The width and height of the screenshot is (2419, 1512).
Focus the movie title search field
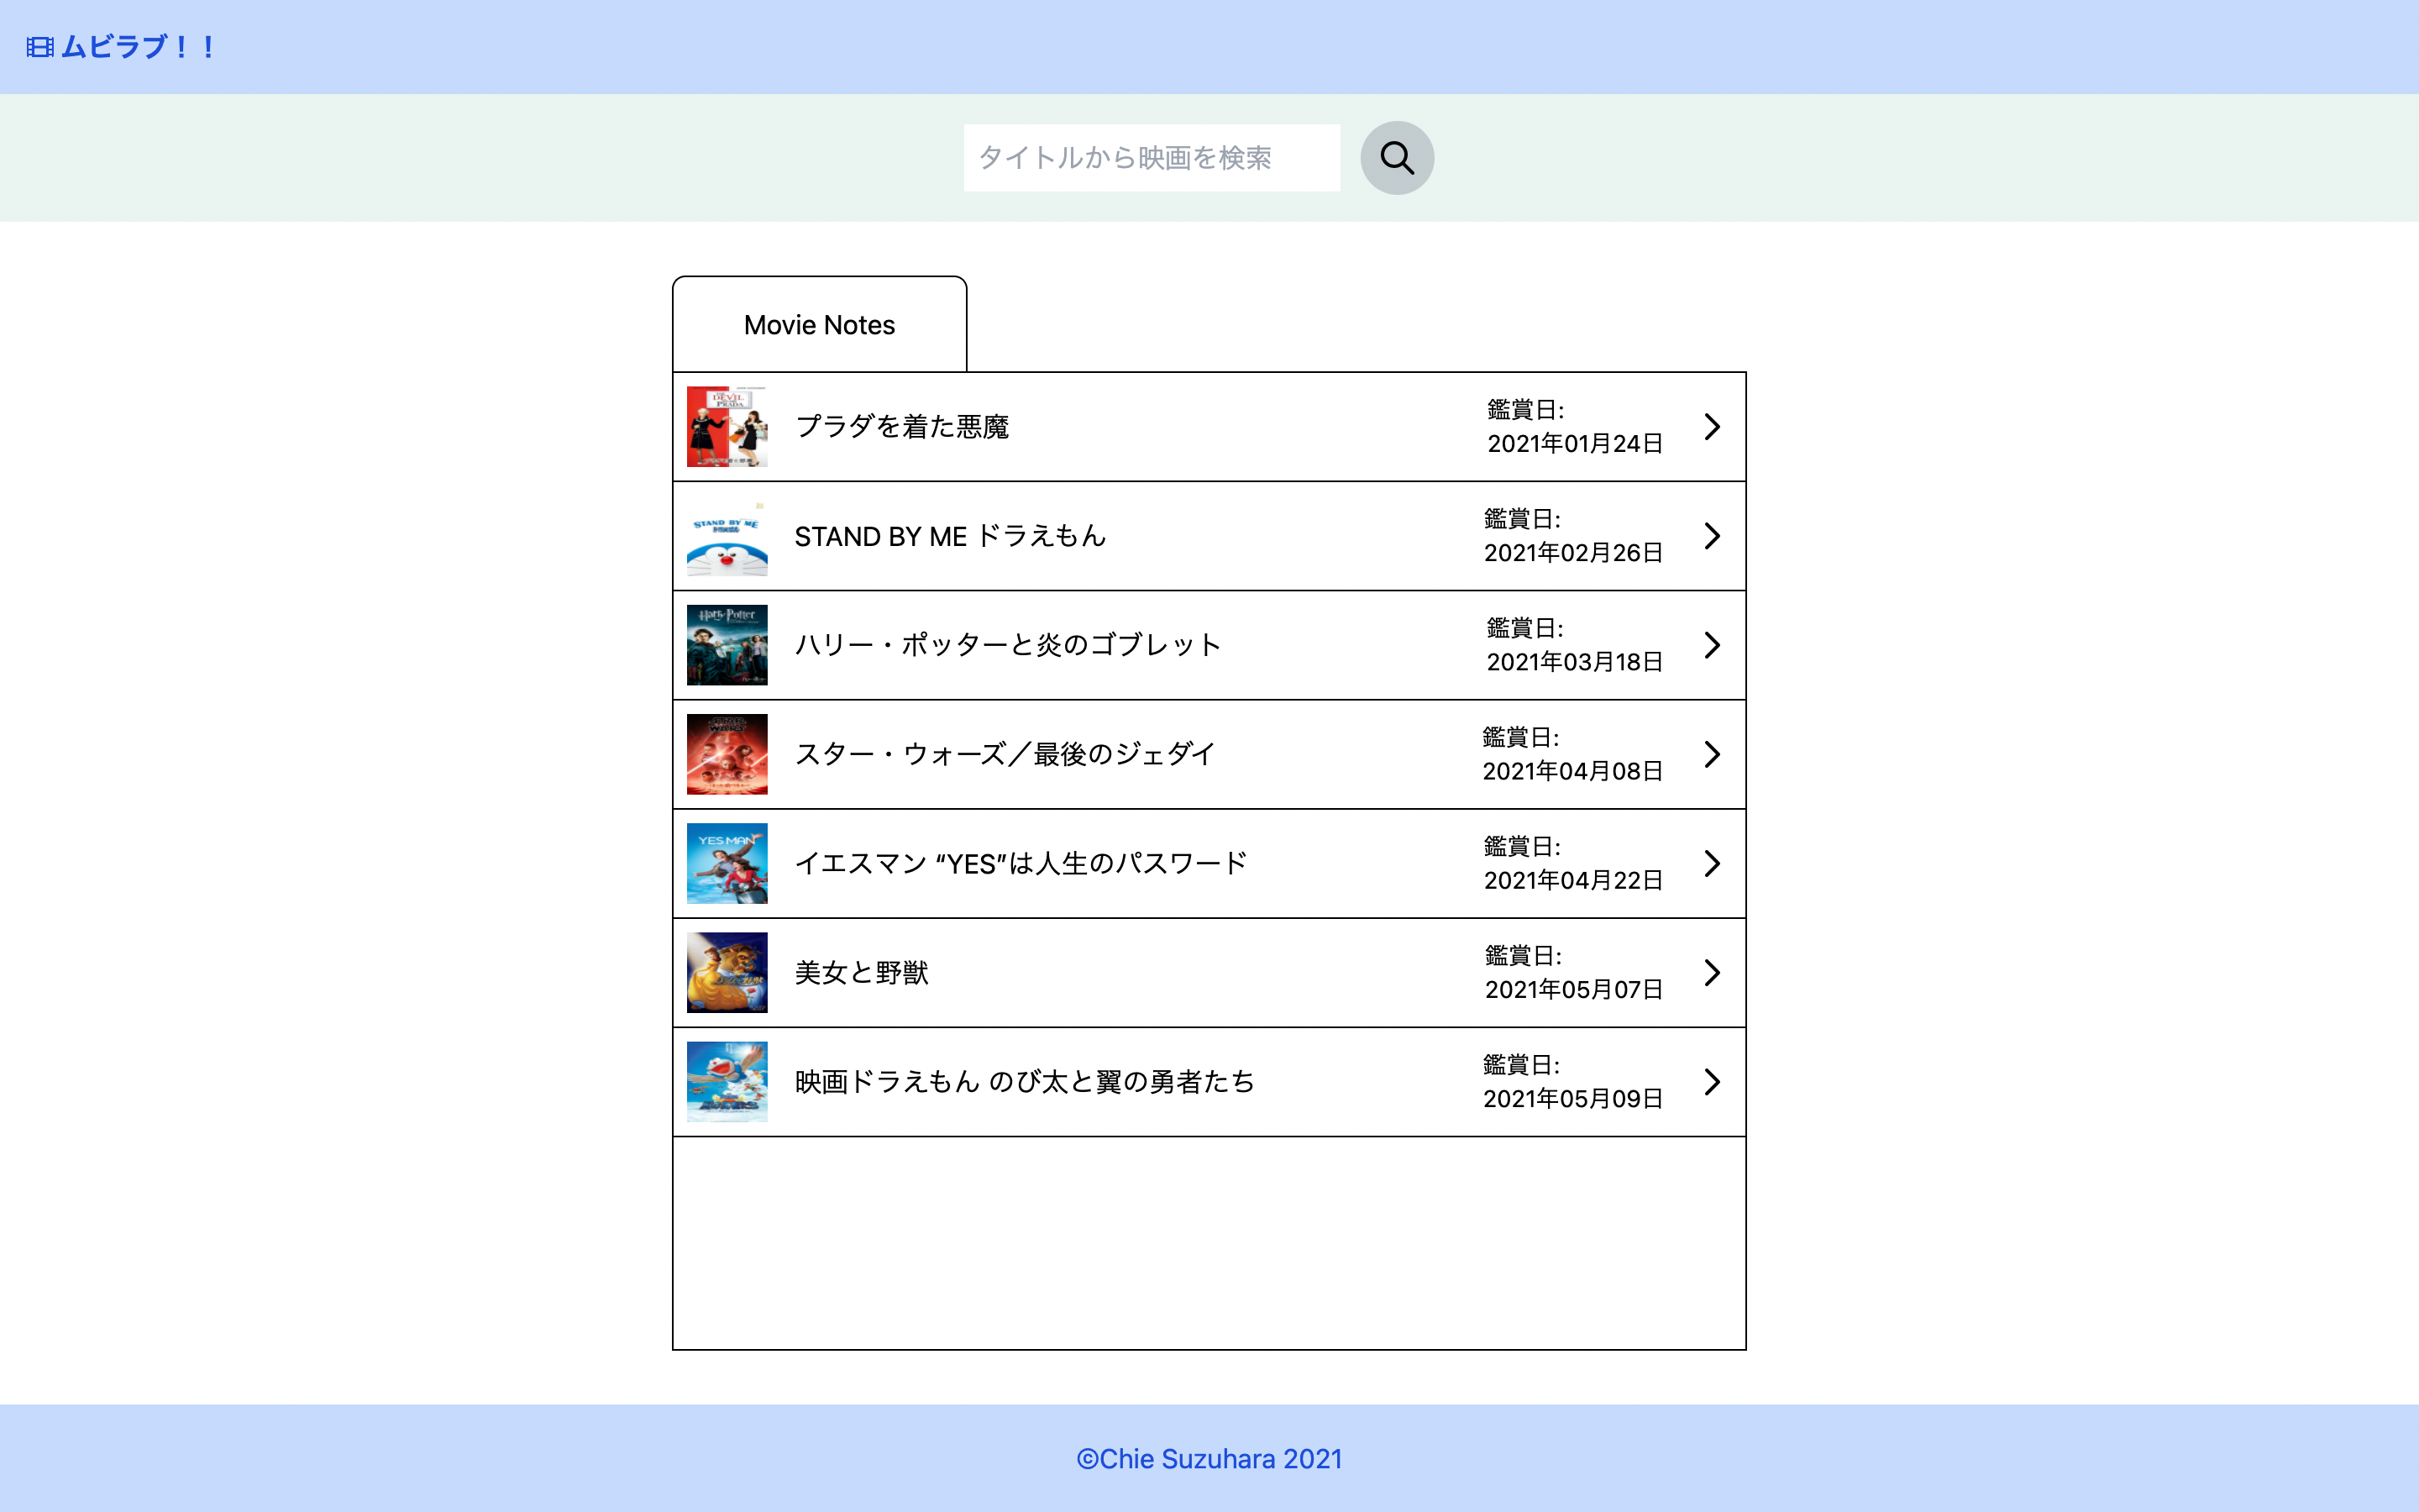(1151, 158)
